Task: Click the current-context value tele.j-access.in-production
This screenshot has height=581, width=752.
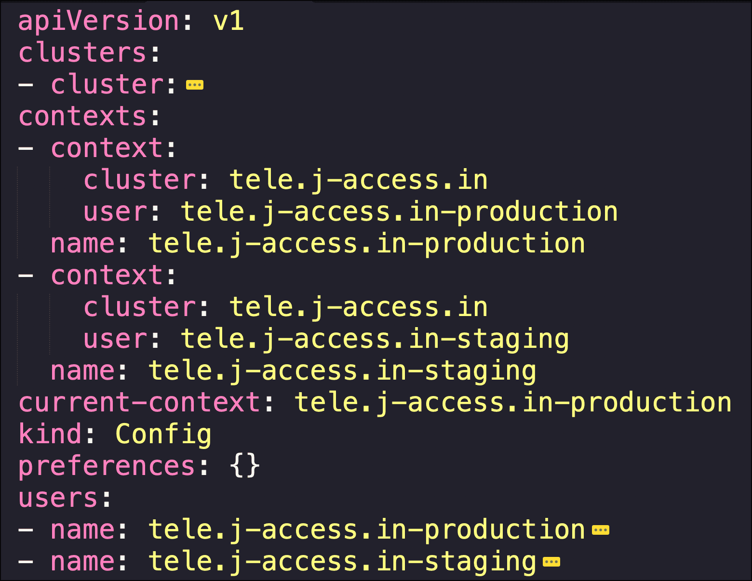Action: pyautogui.click(x=512, y=403)
